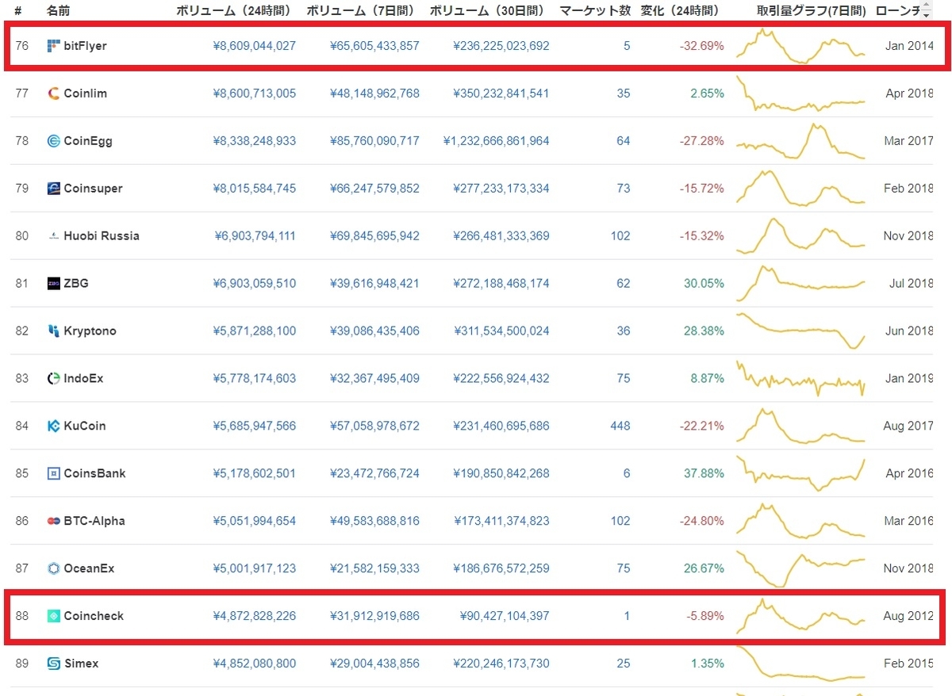Click the Coincheck logo icon
Image resolution: width=952 pixels, height=696 pixels.
(54, 616)
